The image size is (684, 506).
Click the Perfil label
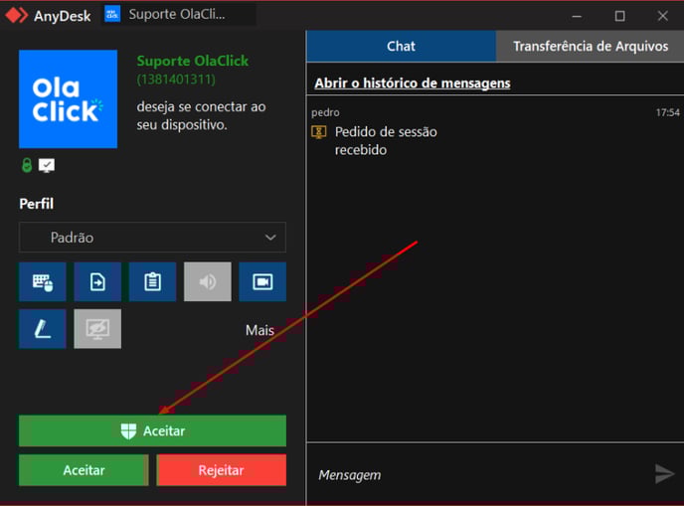coord(36,204)
